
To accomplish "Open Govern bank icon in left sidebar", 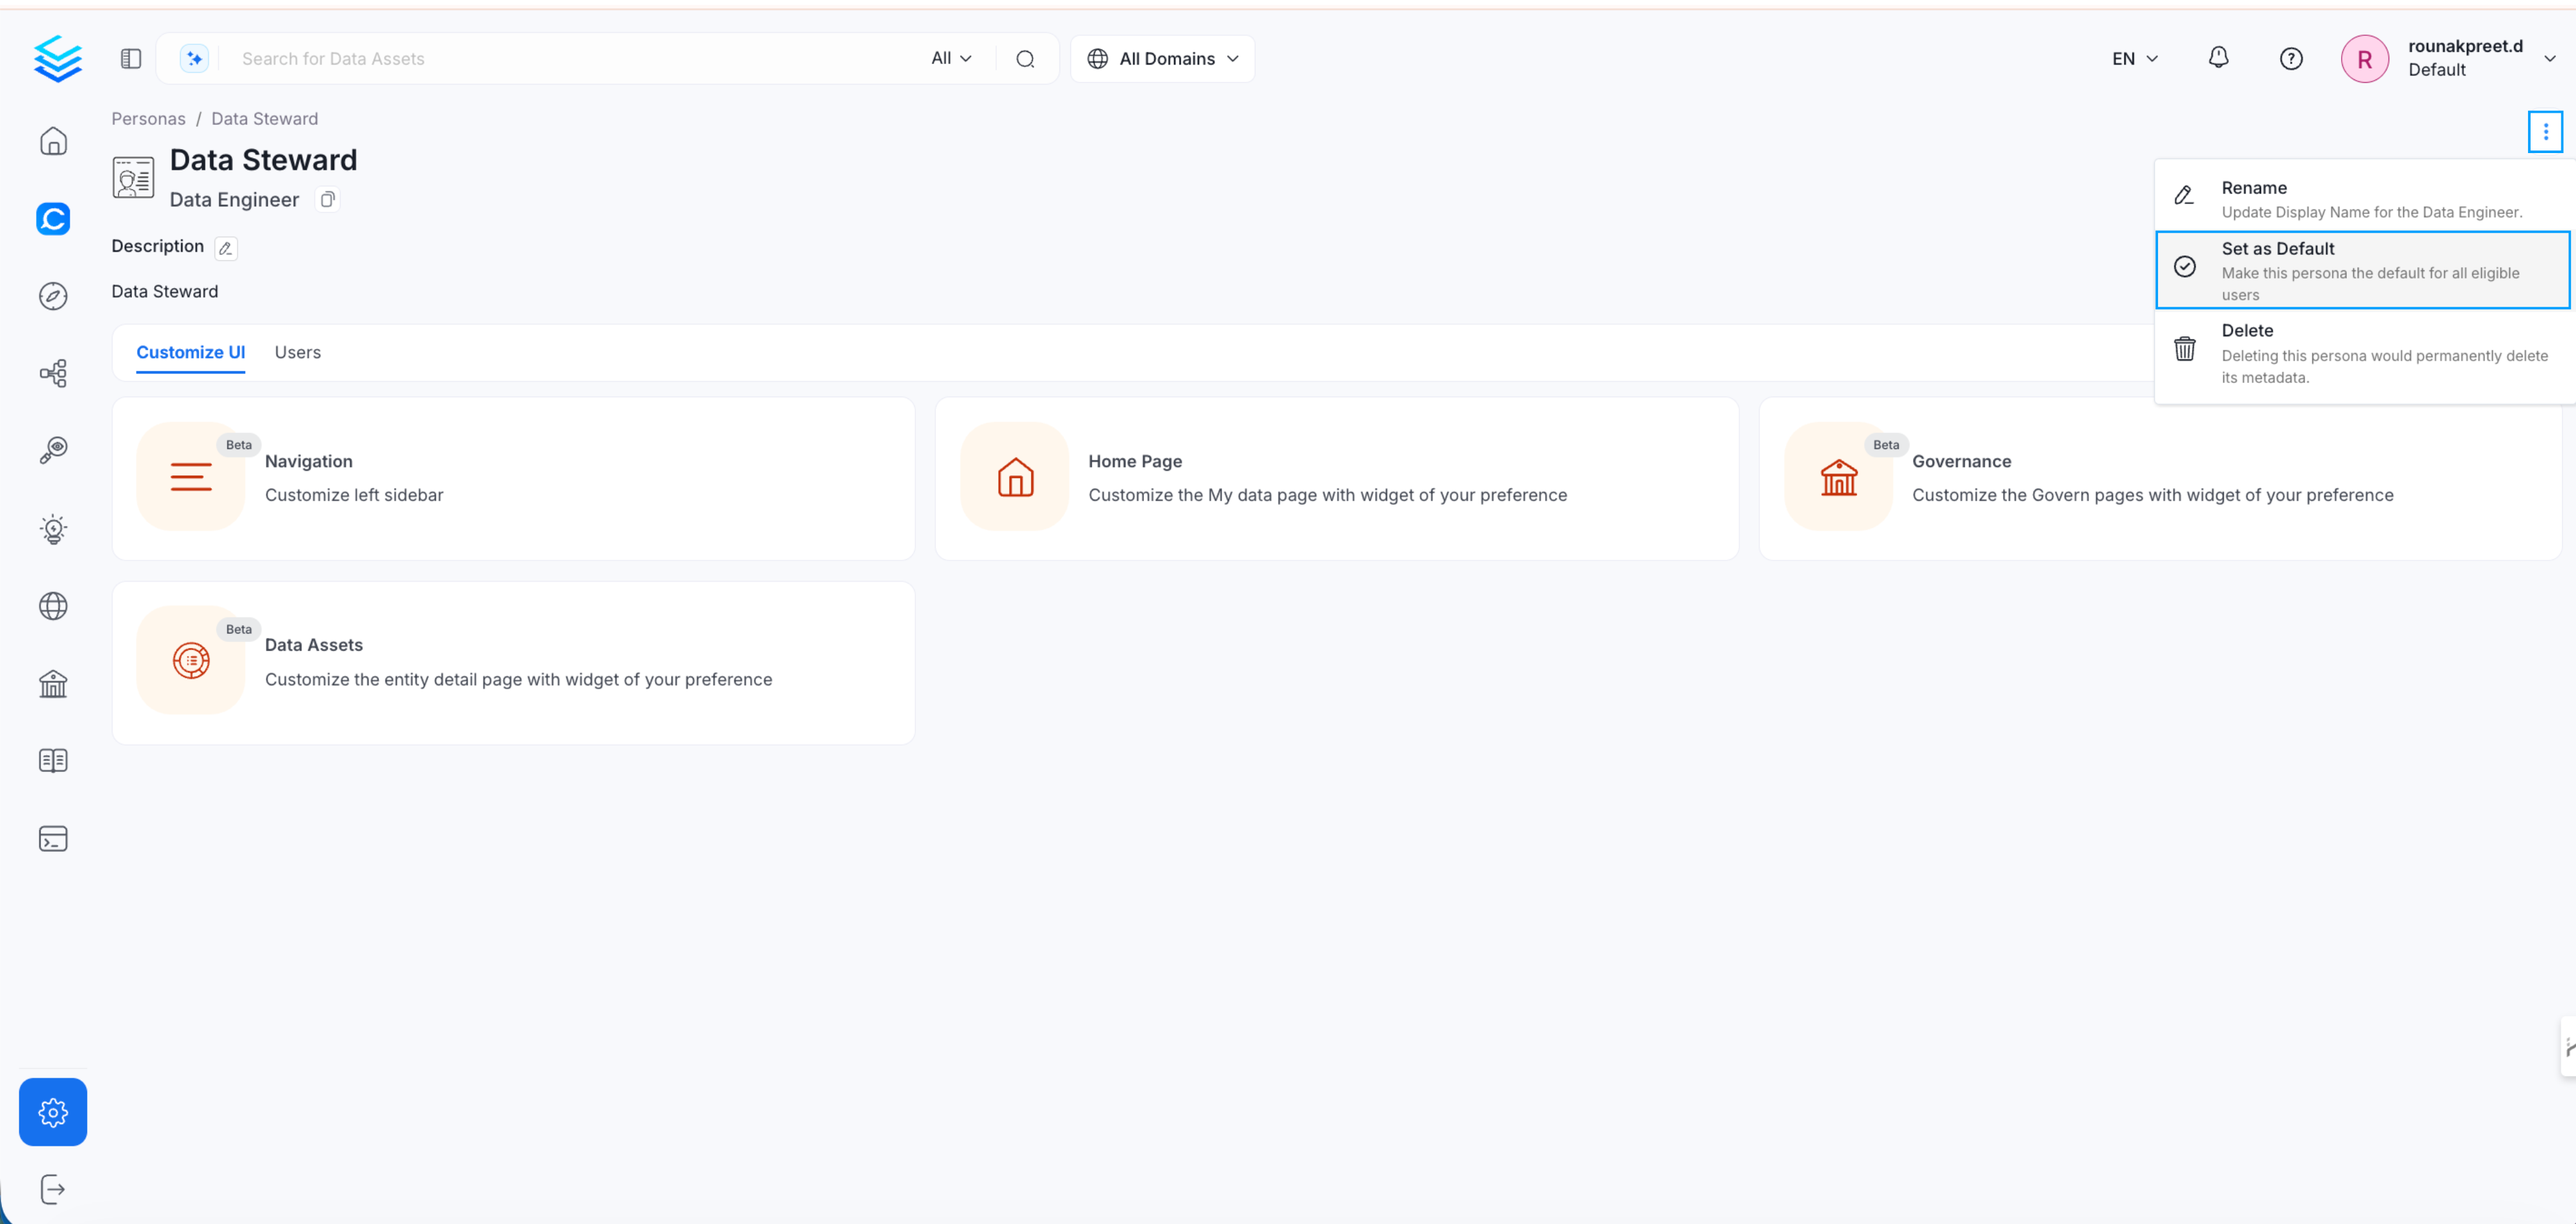I will coord(53,683).
